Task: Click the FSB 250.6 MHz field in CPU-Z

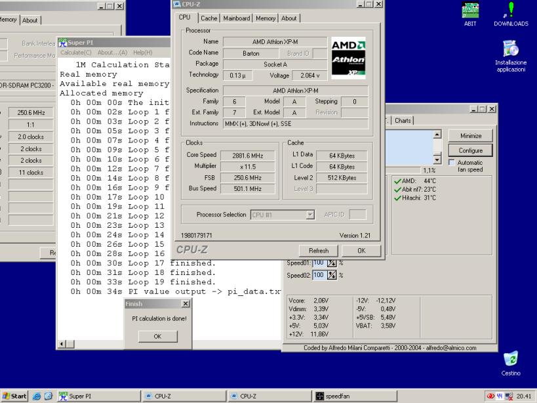Action: click(x=248, y=177)
